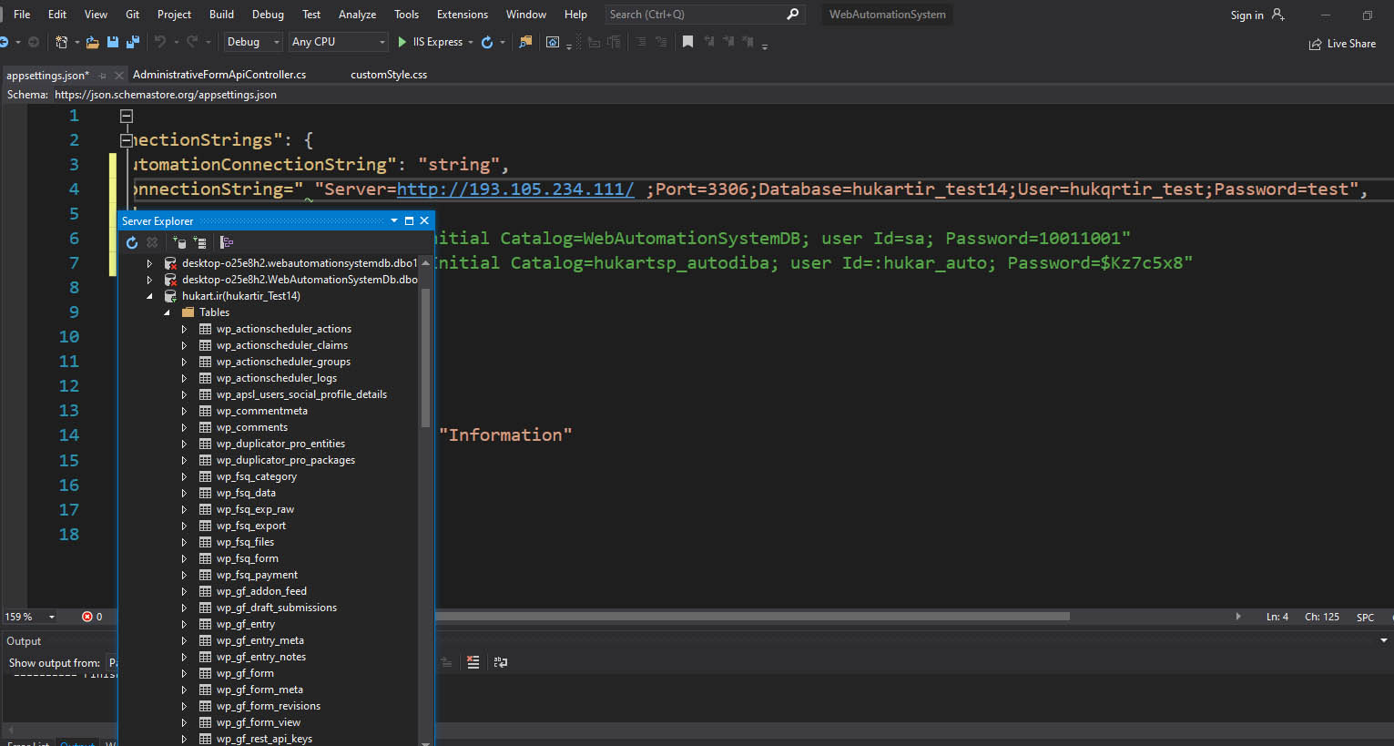The image size is (1394, 746).
Task: Click the Redo arrow icon
Action: tap(192, 42)
